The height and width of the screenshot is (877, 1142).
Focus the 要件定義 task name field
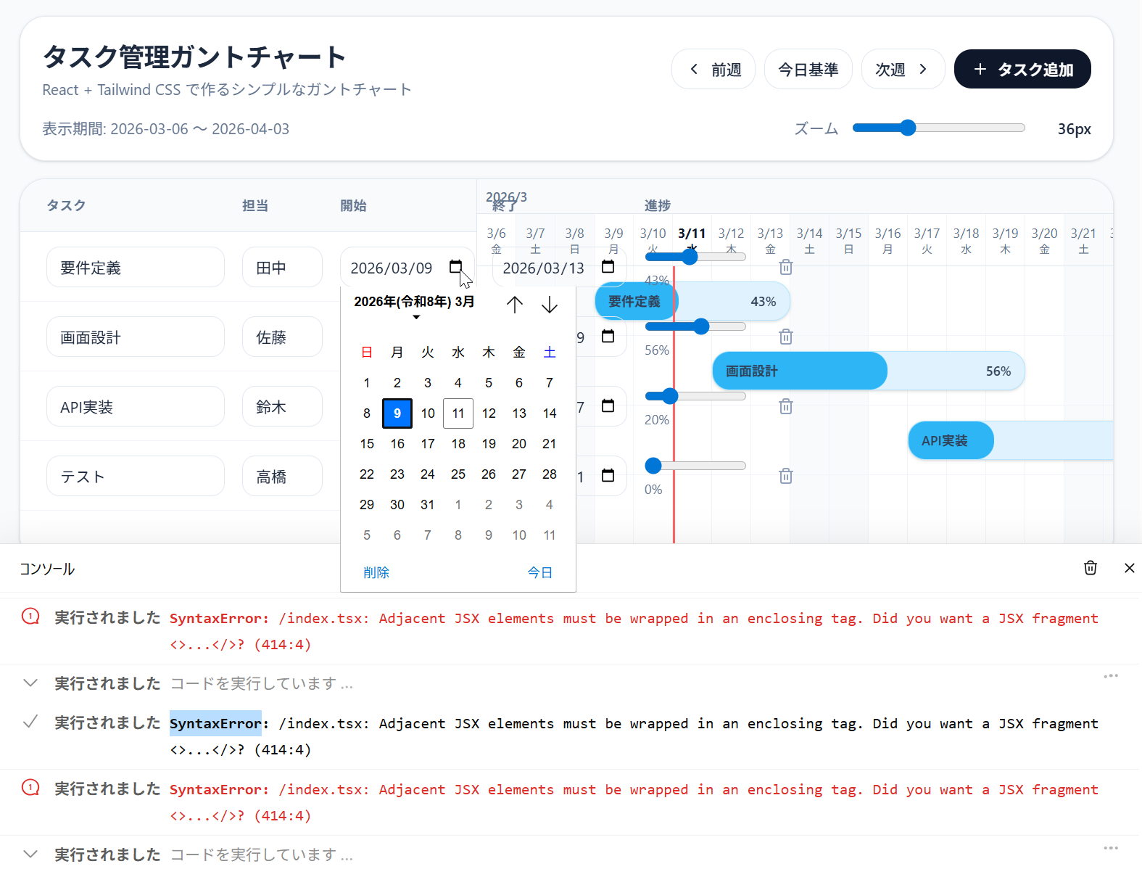136,267
